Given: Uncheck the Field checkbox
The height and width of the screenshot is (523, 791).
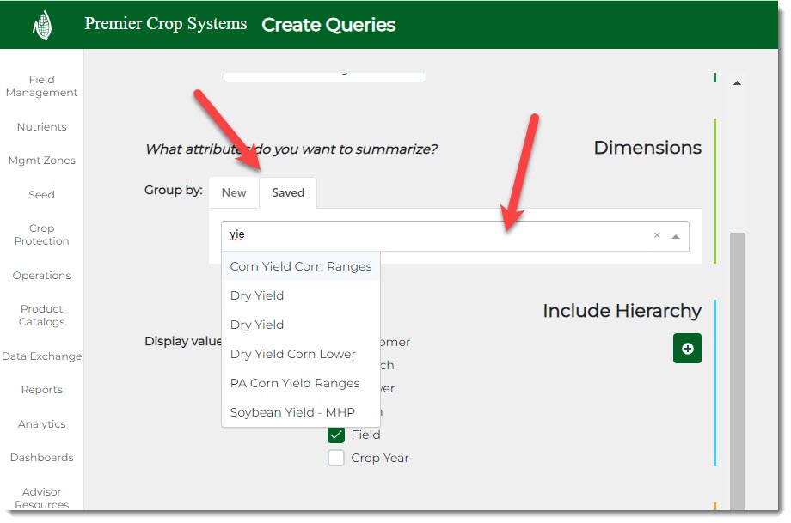Looking at the screenshot, I should [x=336, y=435].
